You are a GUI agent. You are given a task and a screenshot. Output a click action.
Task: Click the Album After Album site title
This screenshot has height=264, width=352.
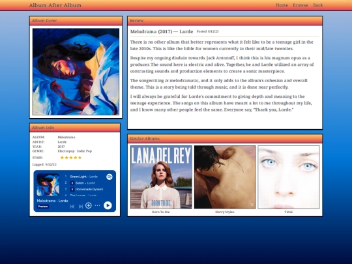click(55, 5)
